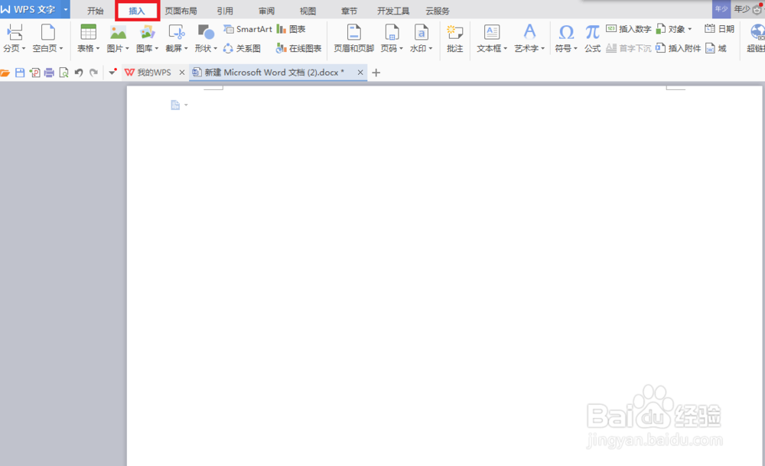Image resolution: width=765 pixels, height=466 pixels.
Task: Click the undo arrow icon
Action: pyautogui.click(x=79, y=73)
